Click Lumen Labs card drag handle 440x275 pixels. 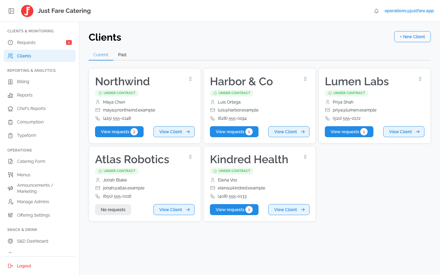point(420,79)
